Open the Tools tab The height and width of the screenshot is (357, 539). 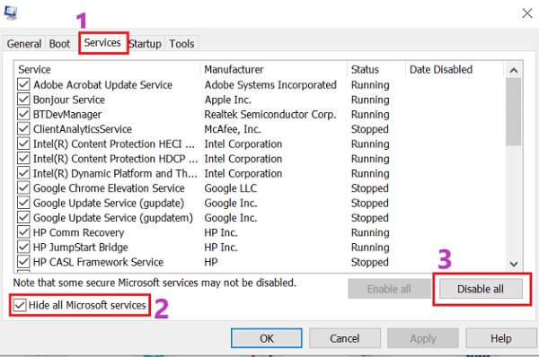(181, 44)
